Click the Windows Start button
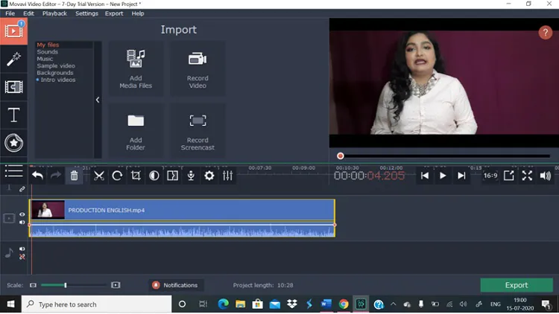 pyautogui.click(x=10, y=304)
